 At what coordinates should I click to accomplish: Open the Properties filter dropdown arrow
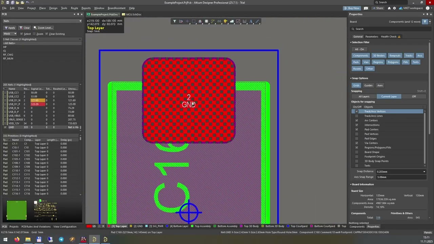[430, 22]
